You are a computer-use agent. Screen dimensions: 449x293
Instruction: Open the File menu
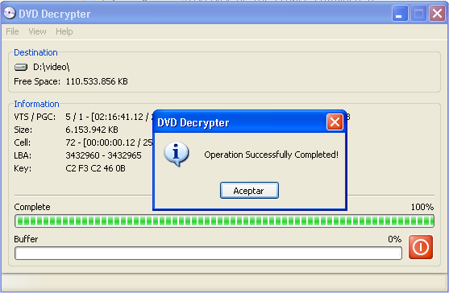click(12, 31)
